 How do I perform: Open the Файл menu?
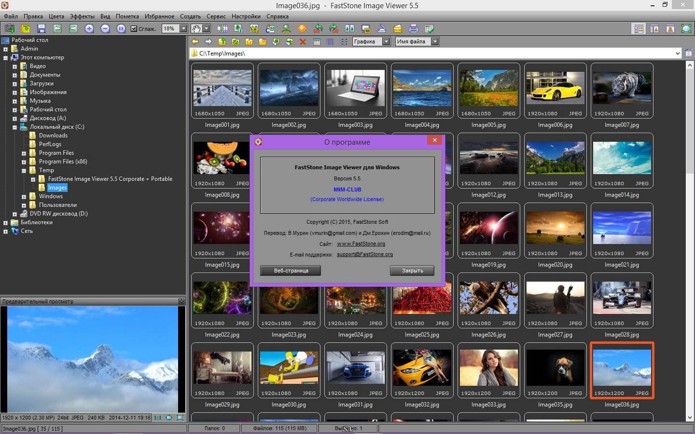[11, 16]
